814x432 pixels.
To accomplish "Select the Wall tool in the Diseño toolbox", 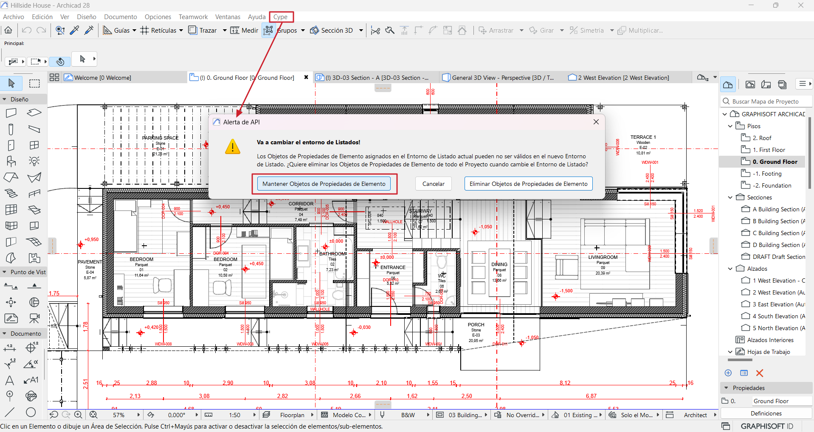I will (x=11, y=113).
